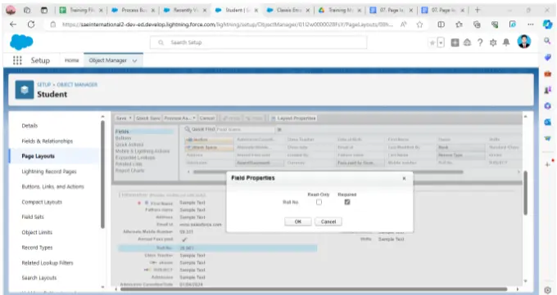Select Mobile & Lightning Actions palette category
The height and width of the screenshot is (295, 557).
(x=143, y=151)
